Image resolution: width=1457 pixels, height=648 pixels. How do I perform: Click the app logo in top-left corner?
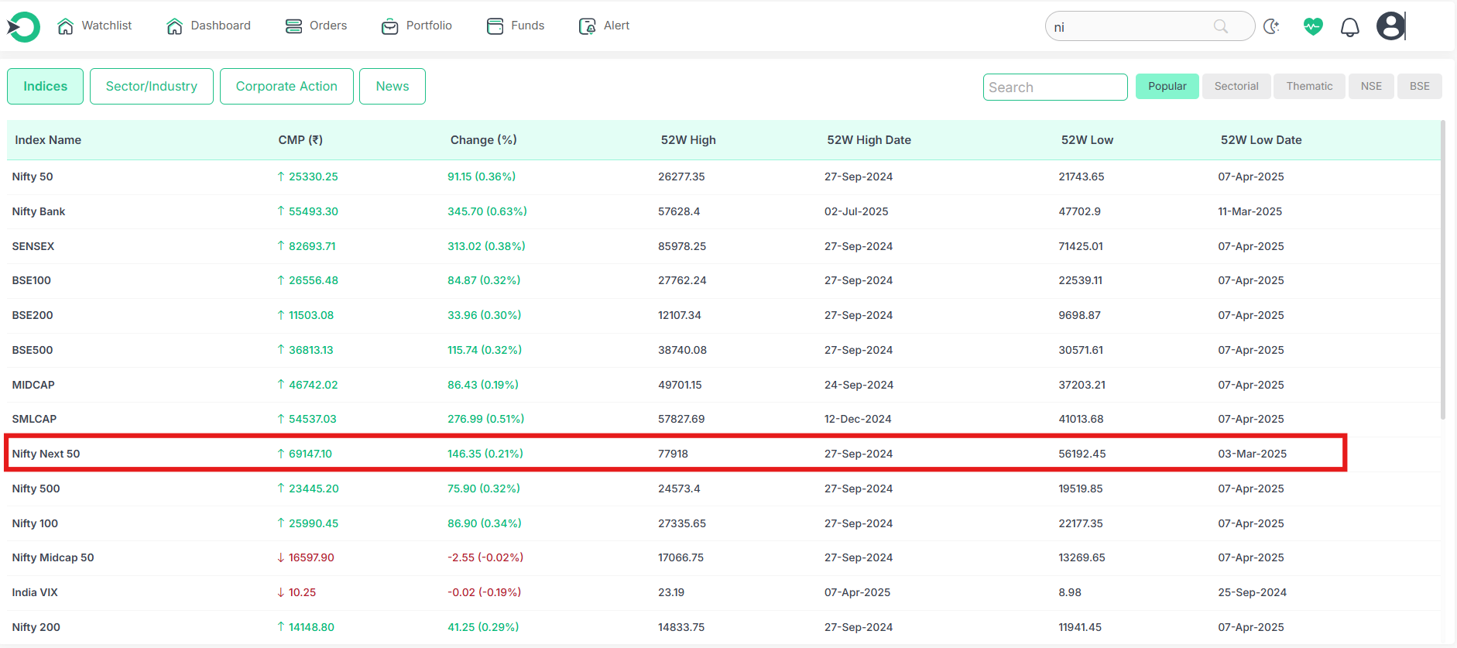[23, 27]
